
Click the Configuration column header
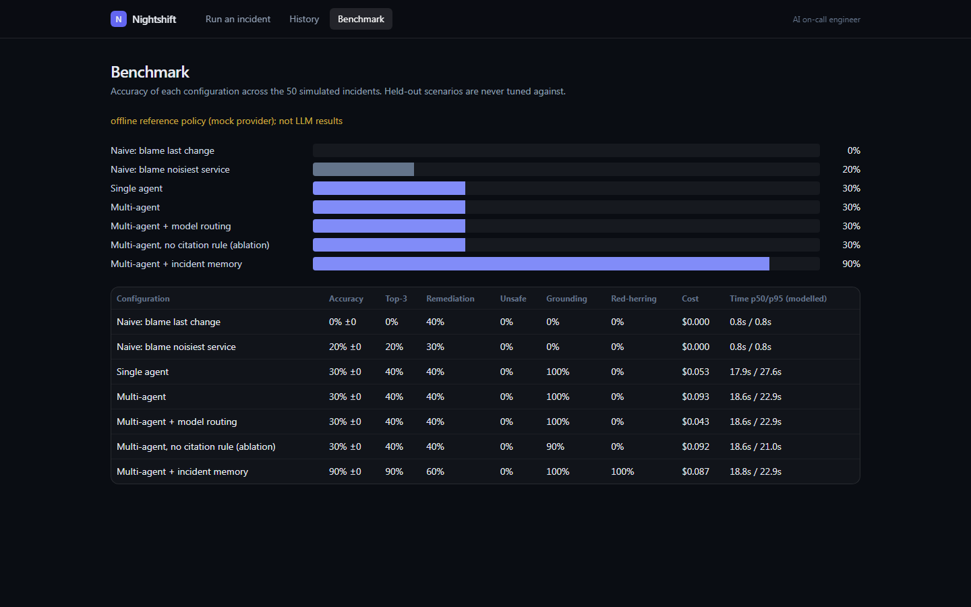coord(143,299)
